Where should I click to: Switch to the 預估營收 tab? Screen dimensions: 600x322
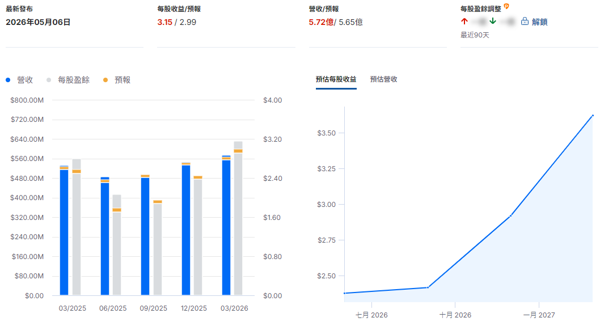[x=383, y=79]
